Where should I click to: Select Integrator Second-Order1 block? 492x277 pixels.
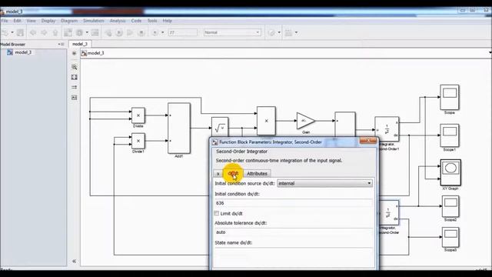(387, 129)
